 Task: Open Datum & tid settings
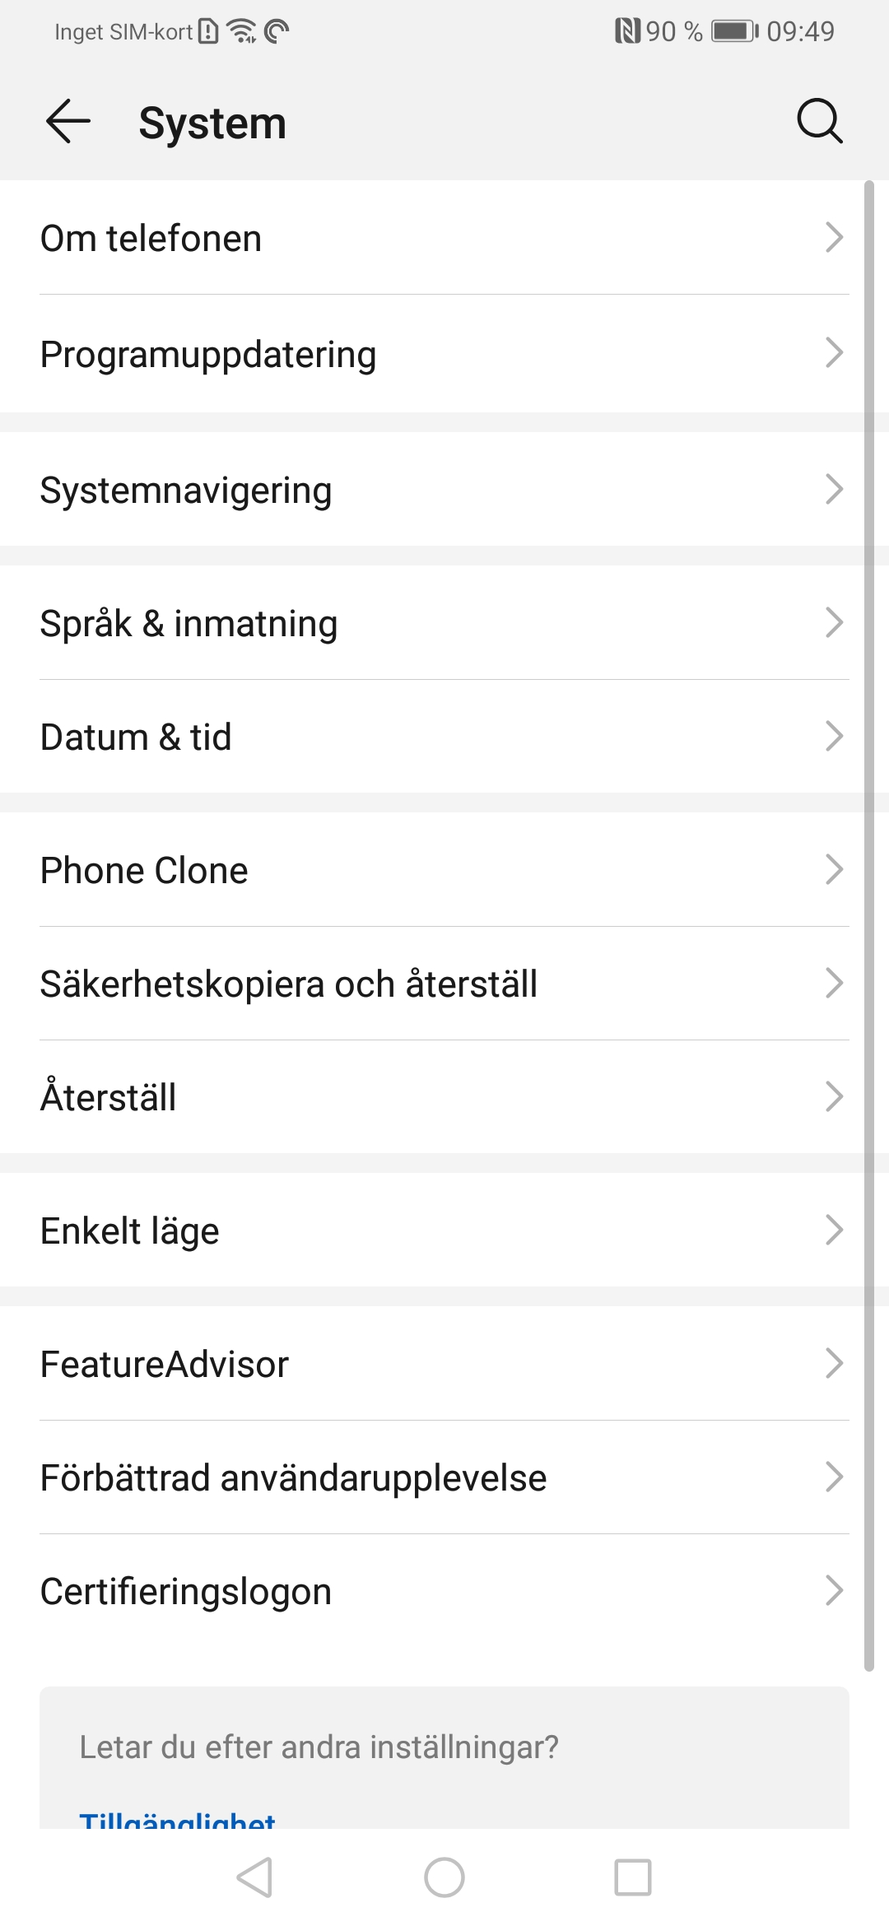tap(136, 737)
